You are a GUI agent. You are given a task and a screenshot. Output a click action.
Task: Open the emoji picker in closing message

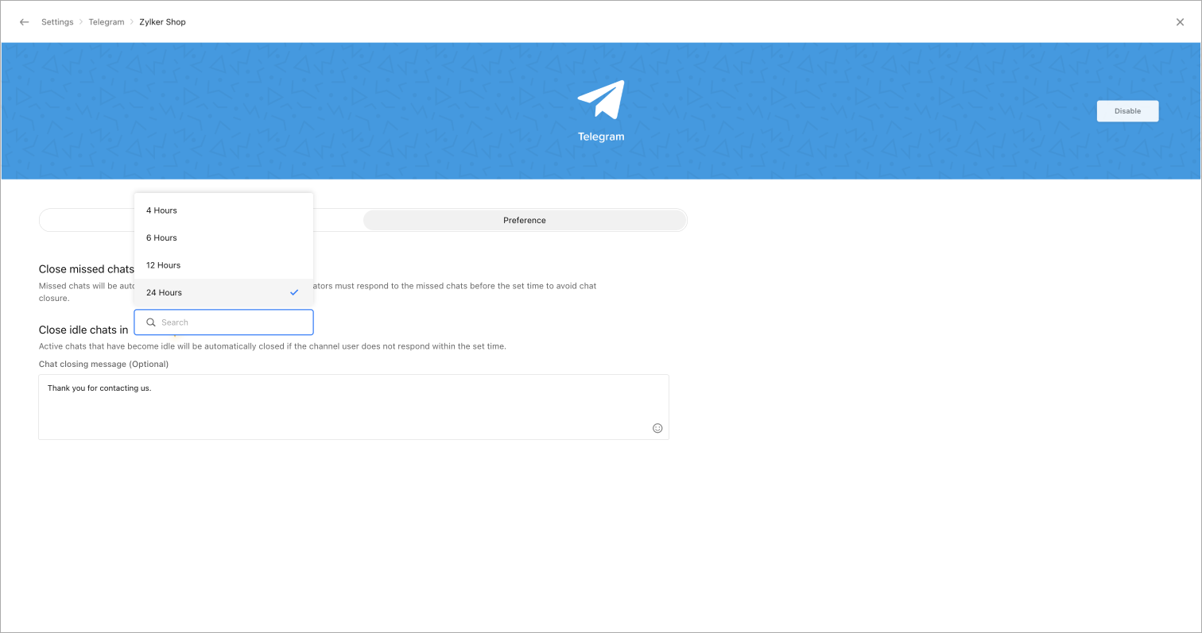coord(657,428)
